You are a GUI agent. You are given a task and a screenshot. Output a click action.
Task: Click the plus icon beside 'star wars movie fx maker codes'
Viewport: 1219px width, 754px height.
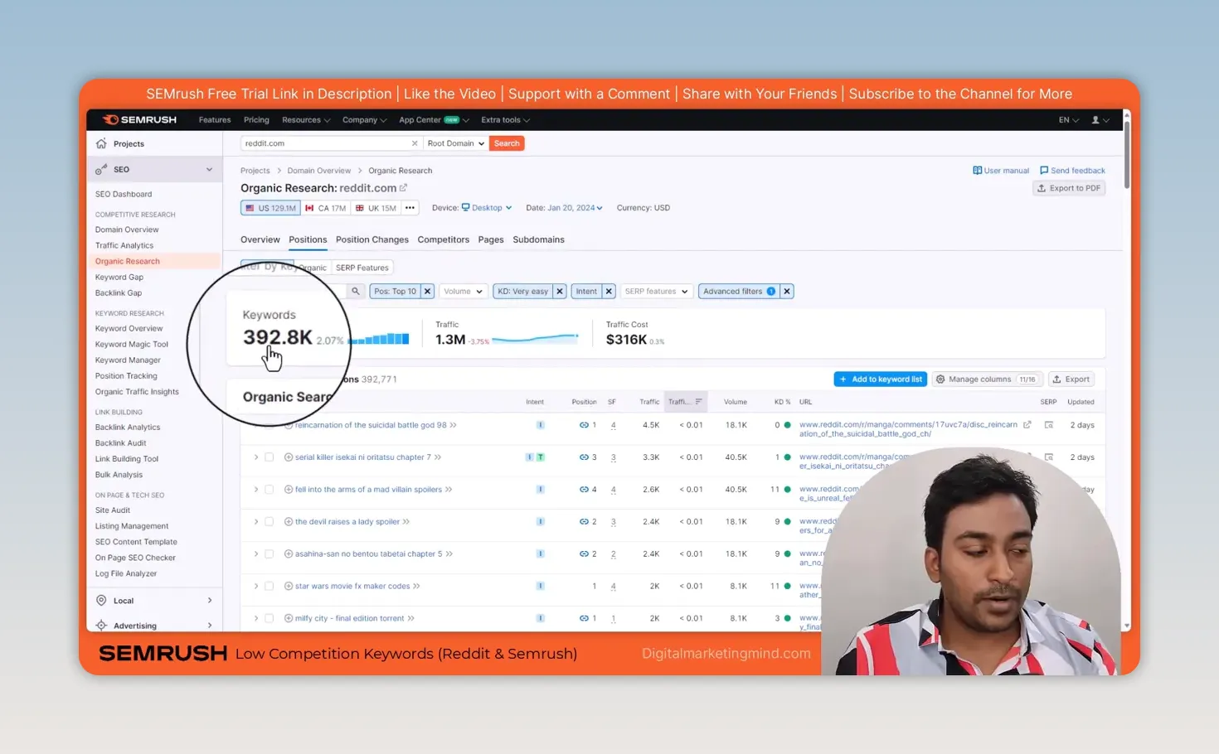289,587
